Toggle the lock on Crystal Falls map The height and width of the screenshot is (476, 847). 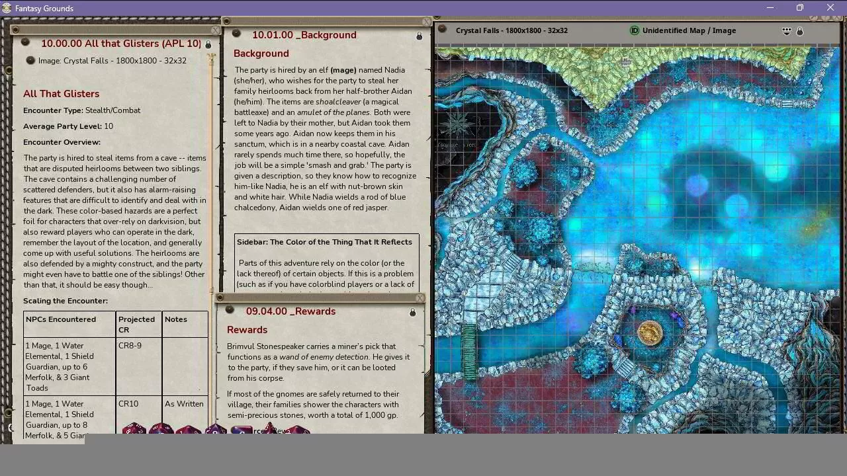pos(800,31)
